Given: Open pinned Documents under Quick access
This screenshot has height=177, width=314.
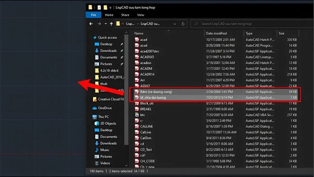Looking at the screenshot, I should click(109, 58).
